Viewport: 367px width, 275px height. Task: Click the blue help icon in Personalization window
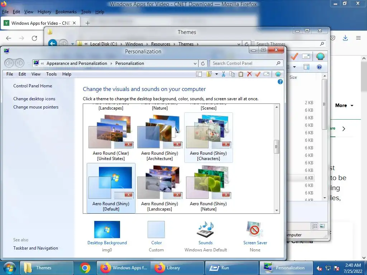[280, 82]
